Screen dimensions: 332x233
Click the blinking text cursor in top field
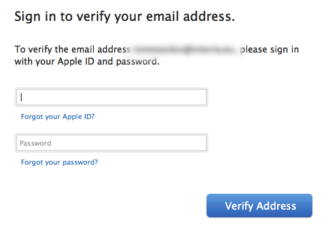pyautogui.click(x=21, y=98)
